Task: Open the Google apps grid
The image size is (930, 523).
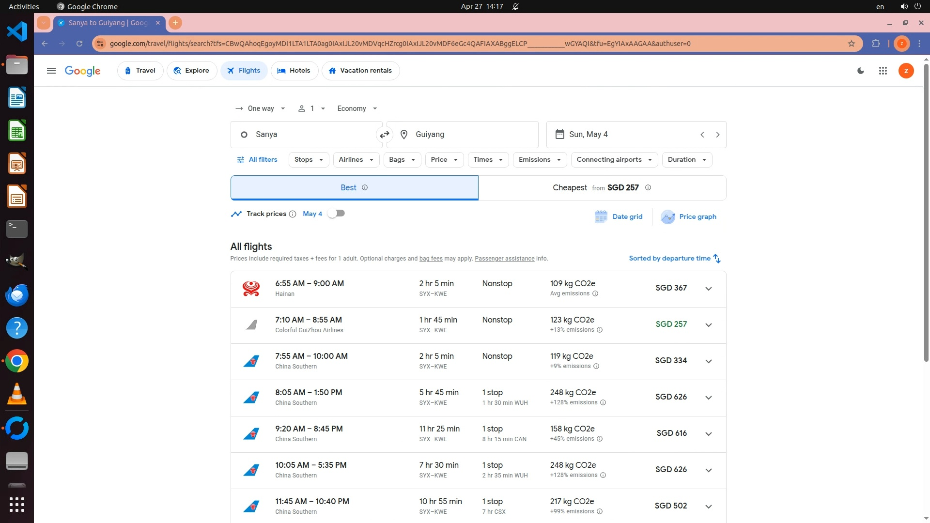Action: [883, 71]
